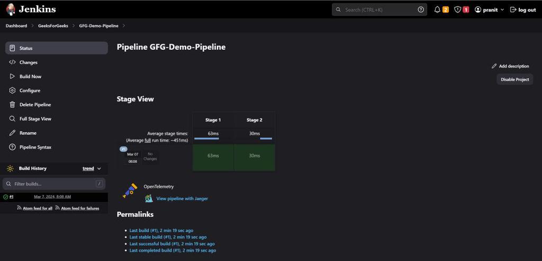Open Atom feed for all
Image resolution: width=542 pixels, height=261 pixels.
tap(38, 208)
